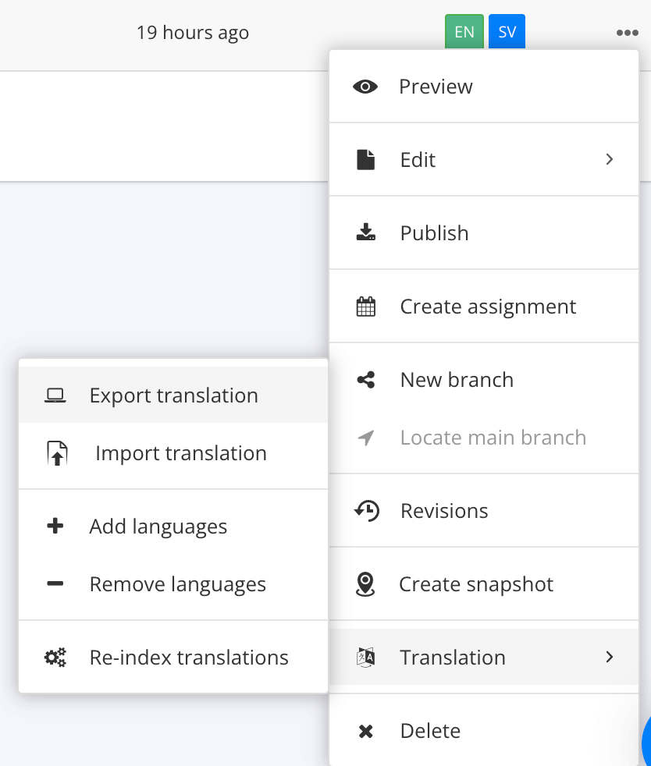
Task: Select the SV language version
Action: (507, 32)
